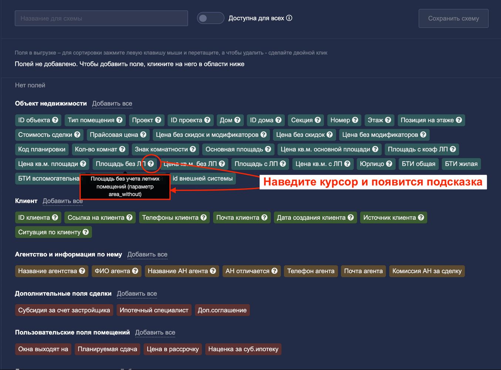Image resolution: width=501 pixels, height=370 pixels.
Task: Toggle the "Доступна для всех" switch
Action: pos(211,18)
